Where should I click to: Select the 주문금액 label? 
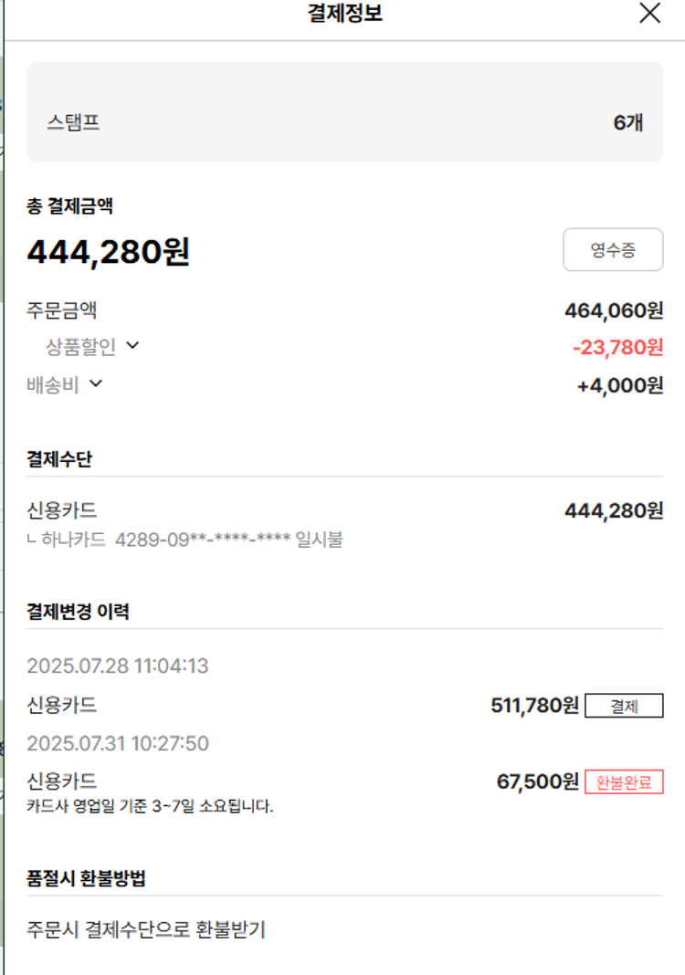[61, 310]
